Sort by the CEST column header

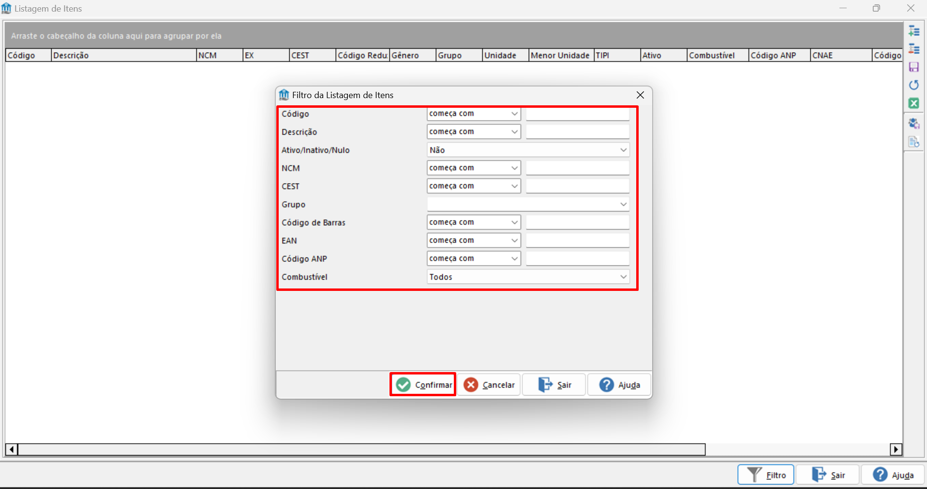coord(312,55)
